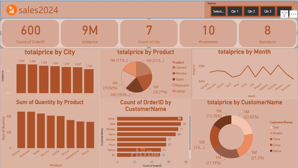
Task: Select Fatma's bar showing 51 orders
Action: coord(139,150)
